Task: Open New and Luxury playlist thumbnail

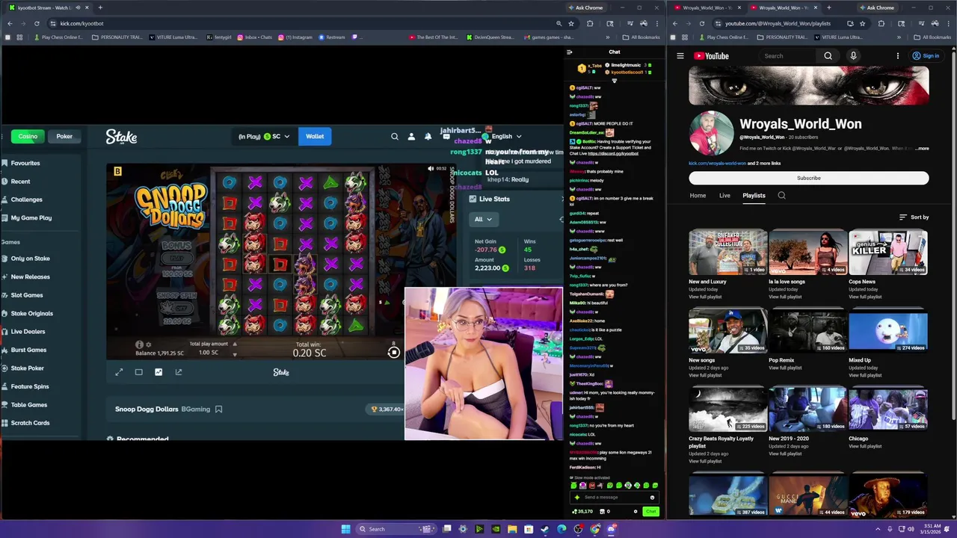Action: [x=728, y=253]
